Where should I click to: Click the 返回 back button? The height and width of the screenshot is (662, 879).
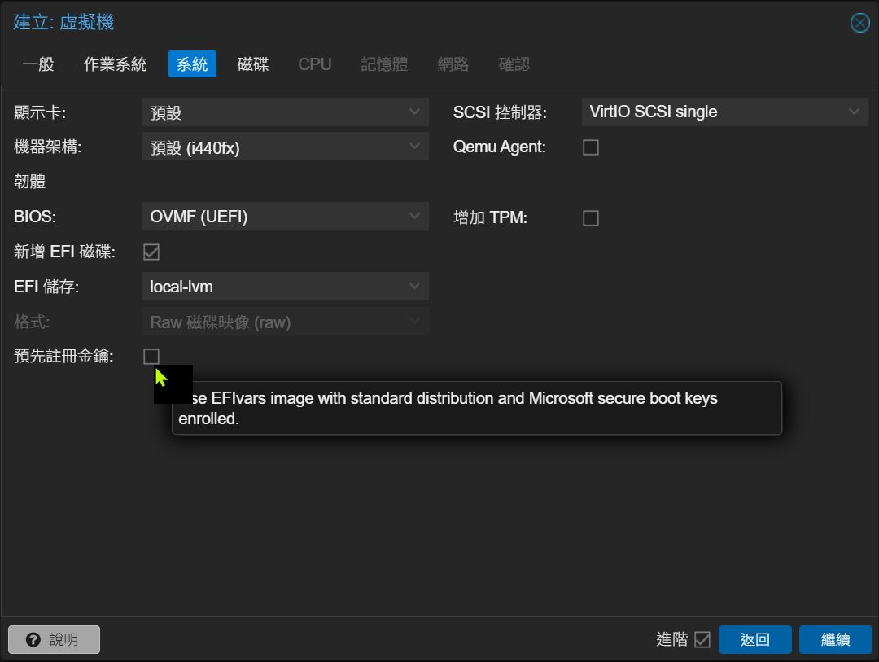pyautogui.click(x=755, y=639)
